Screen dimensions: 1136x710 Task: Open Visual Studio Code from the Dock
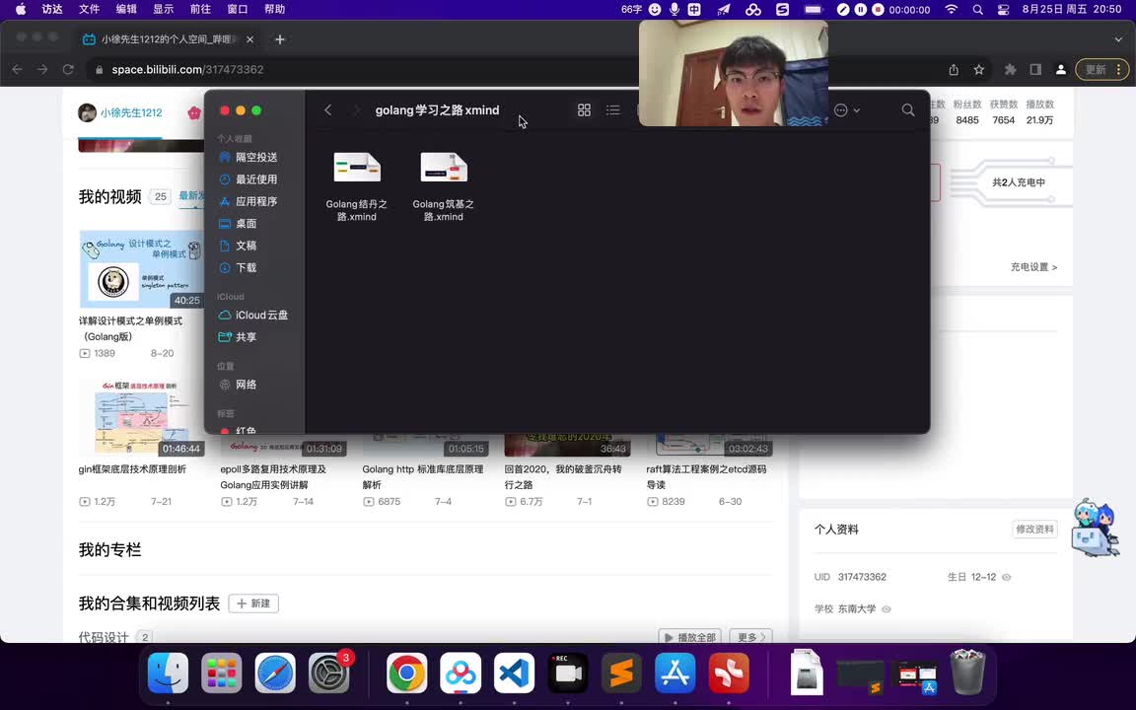[x=515, y=674]
